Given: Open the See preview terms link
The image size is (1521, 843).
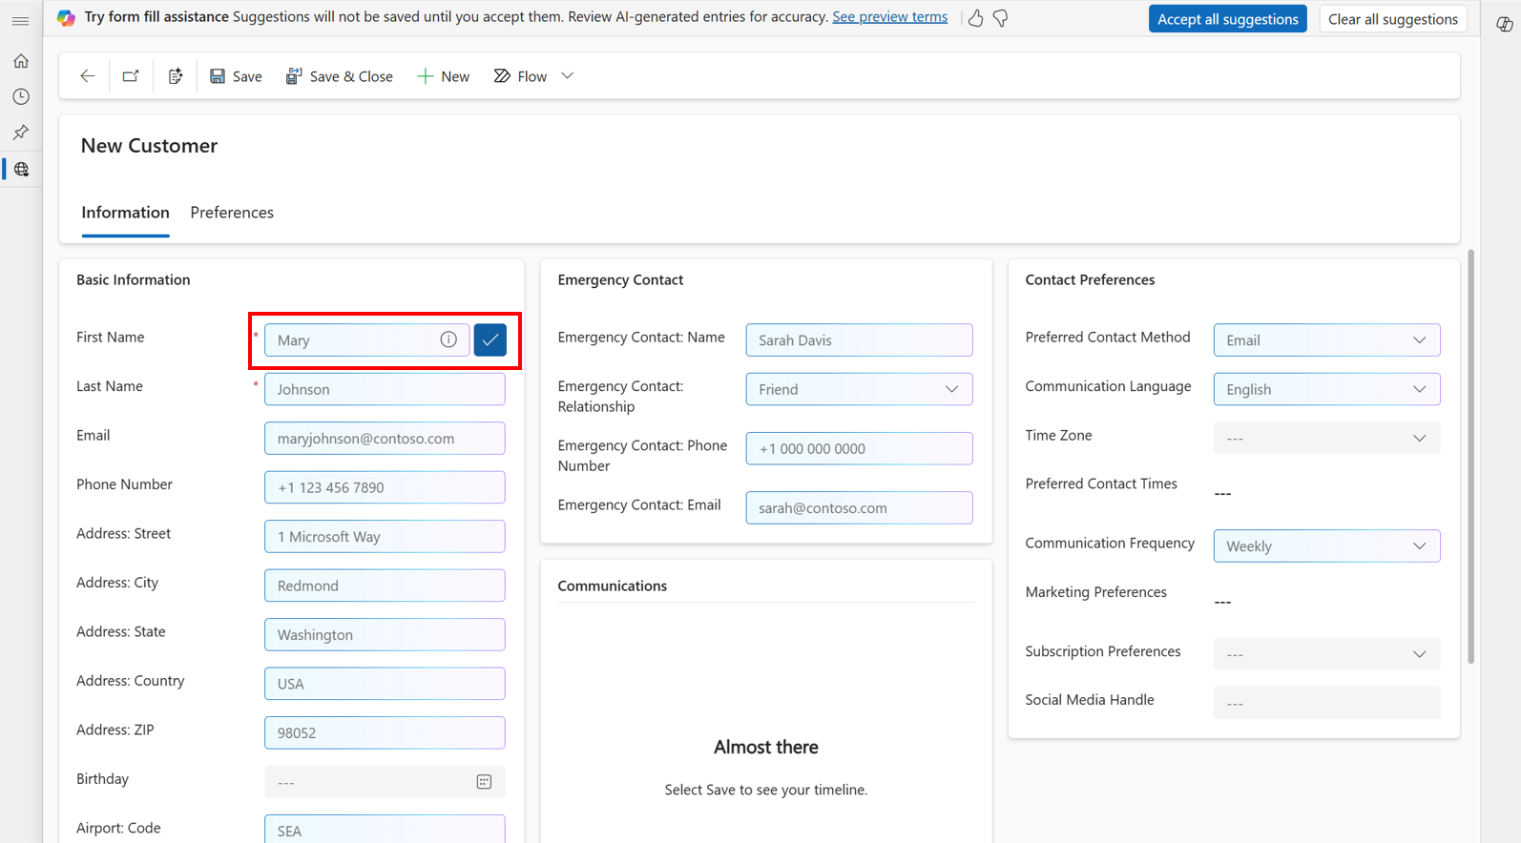Looking at the screenshot, I should (x=889, y=17).
